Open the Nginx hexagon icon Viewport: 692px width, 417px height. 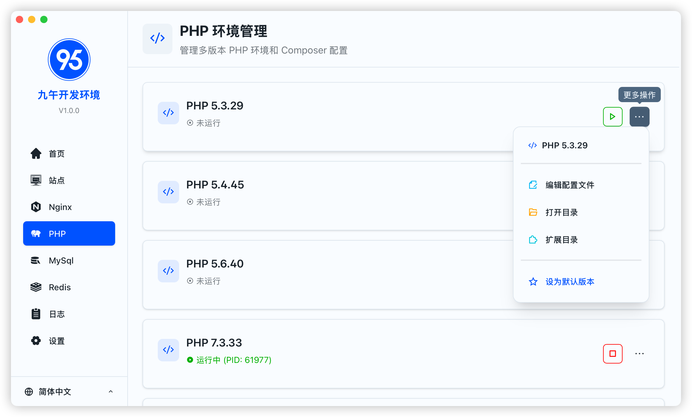[x=36, y=207]
